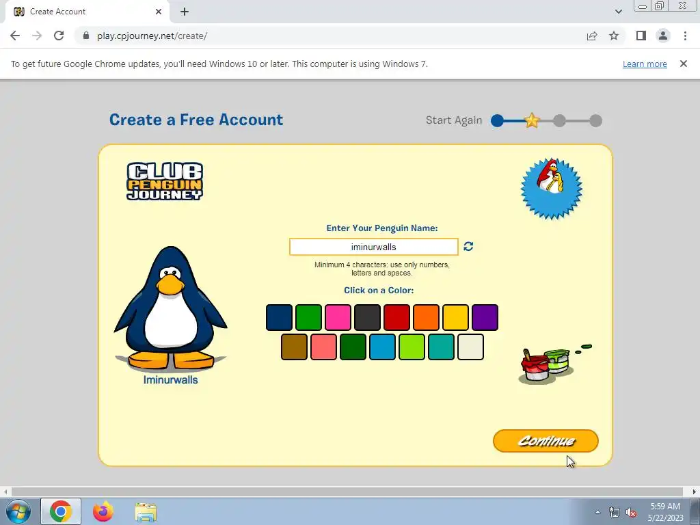Click the penguin name input field

[374, 247]
